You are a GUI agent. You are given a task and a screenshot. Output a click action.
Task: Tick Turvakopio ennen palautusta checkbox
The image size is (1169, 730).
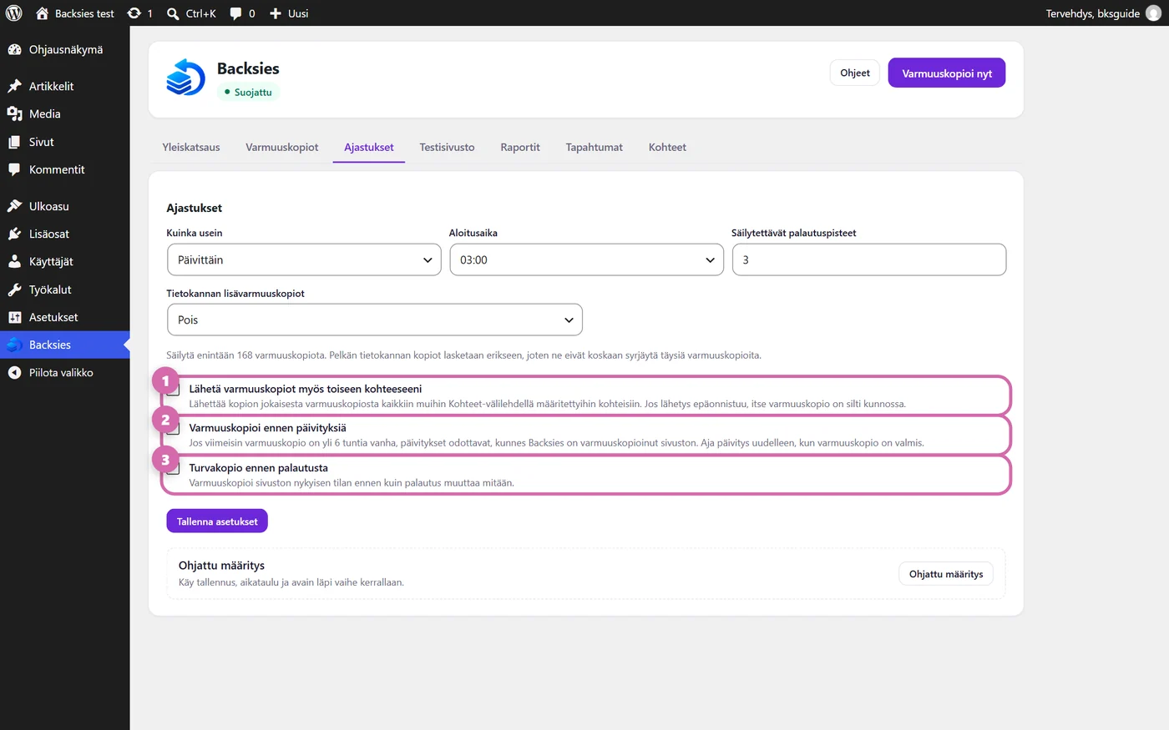[173, 468]
